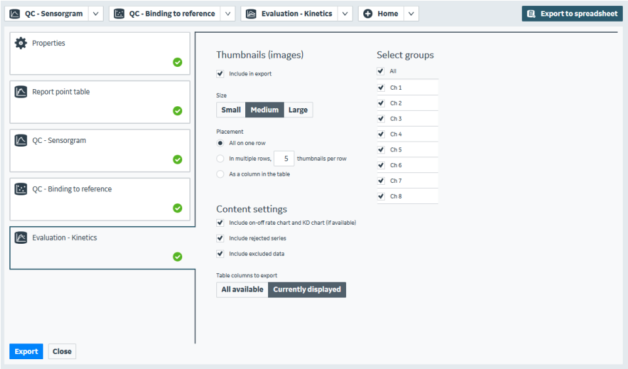Expand the QC - Sensorgram tab dropdown arrow
This screenshot has width=628, height=369.
(95, 14)
